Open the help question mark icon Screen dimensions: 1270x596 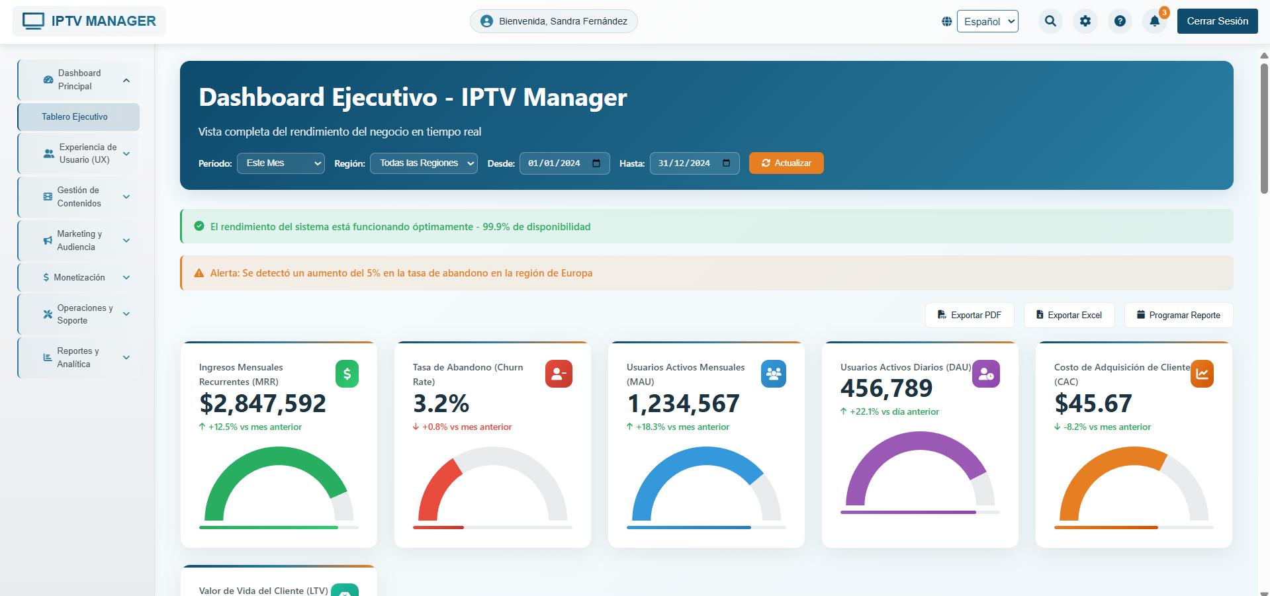(x=1120, y=21)
